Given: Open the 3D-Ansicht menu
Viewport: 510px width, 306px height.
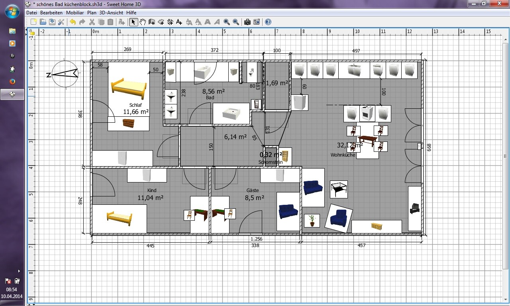Looking at the screenshot, I should (x=111, y=13).
